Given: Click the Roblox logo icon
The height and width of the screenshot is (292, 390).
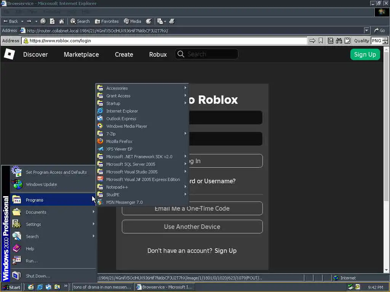Looking at the screenshot, I should [x=10, y=54].
